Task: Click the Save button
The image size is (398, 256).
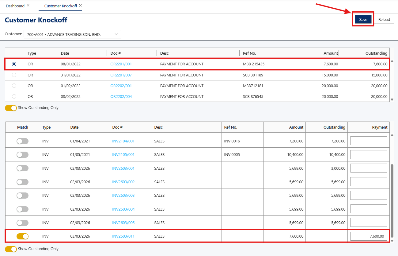Action: click(363, 19)
